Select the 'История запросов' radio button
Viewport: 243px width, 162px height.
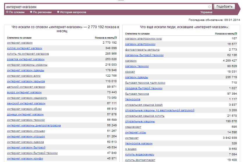click(58, 12)
